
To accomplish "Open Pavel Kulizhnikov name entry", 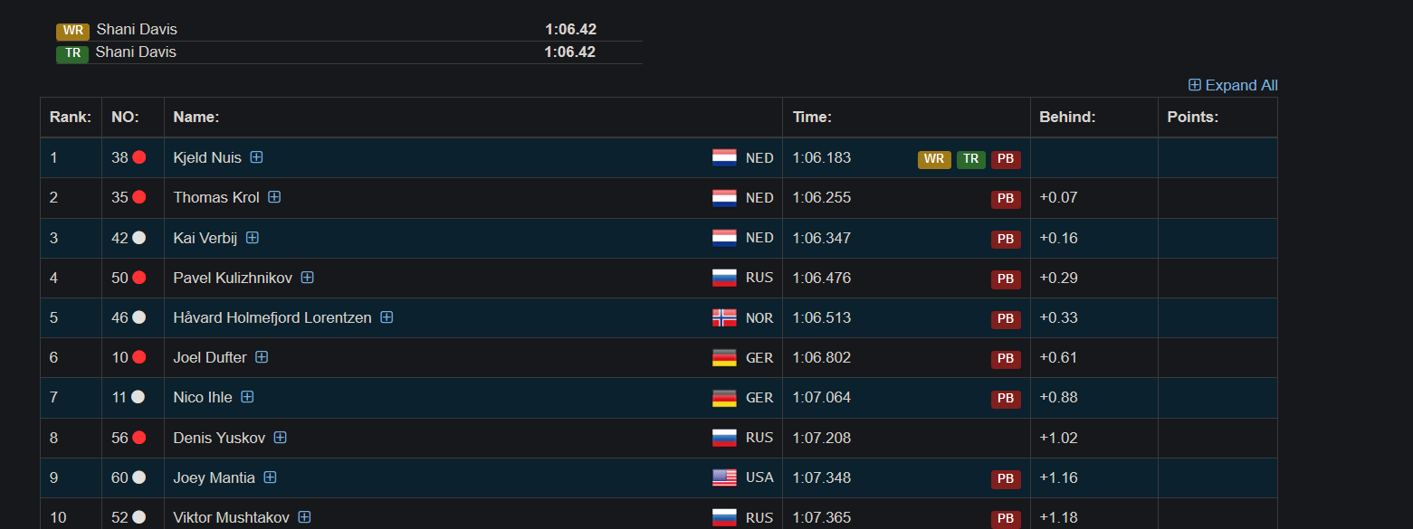I will pyautogui.click(x=233, y=278).
